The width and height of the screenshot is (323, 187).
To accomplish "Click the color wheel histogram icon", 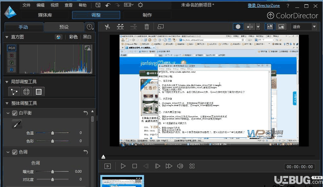I will click(59, 37).
